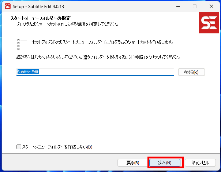Click the 戻る(B) back button

(x=132, y=163)
